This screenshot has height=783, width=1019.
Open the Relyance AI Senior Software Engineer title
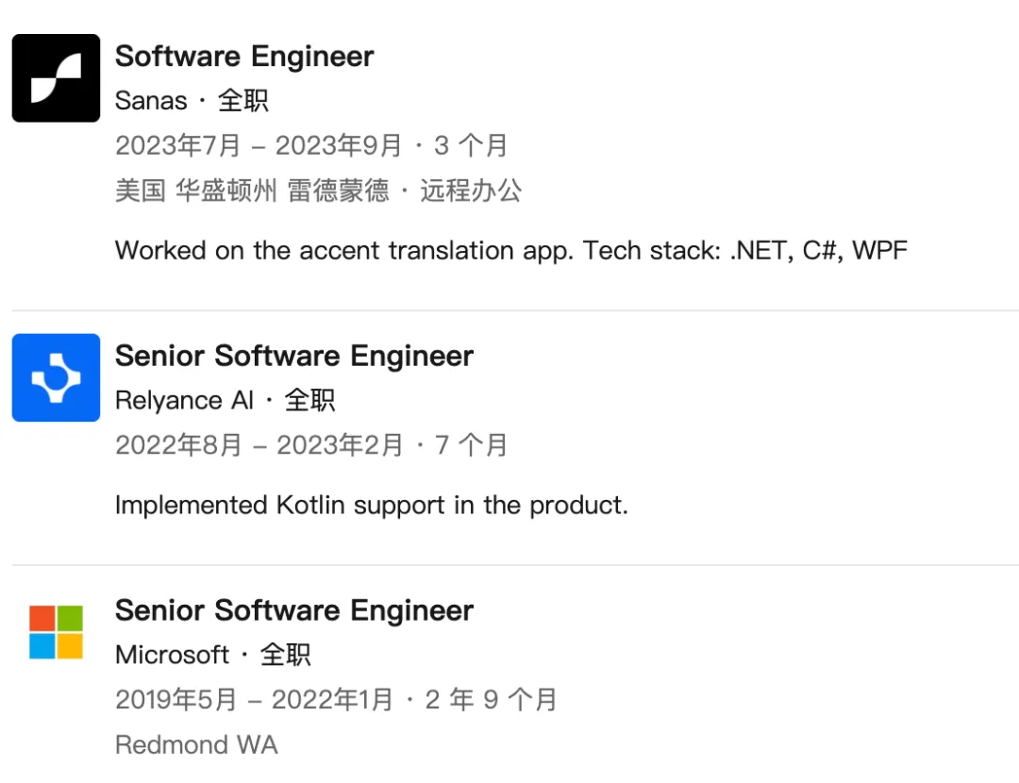click(x=293, y=356)
